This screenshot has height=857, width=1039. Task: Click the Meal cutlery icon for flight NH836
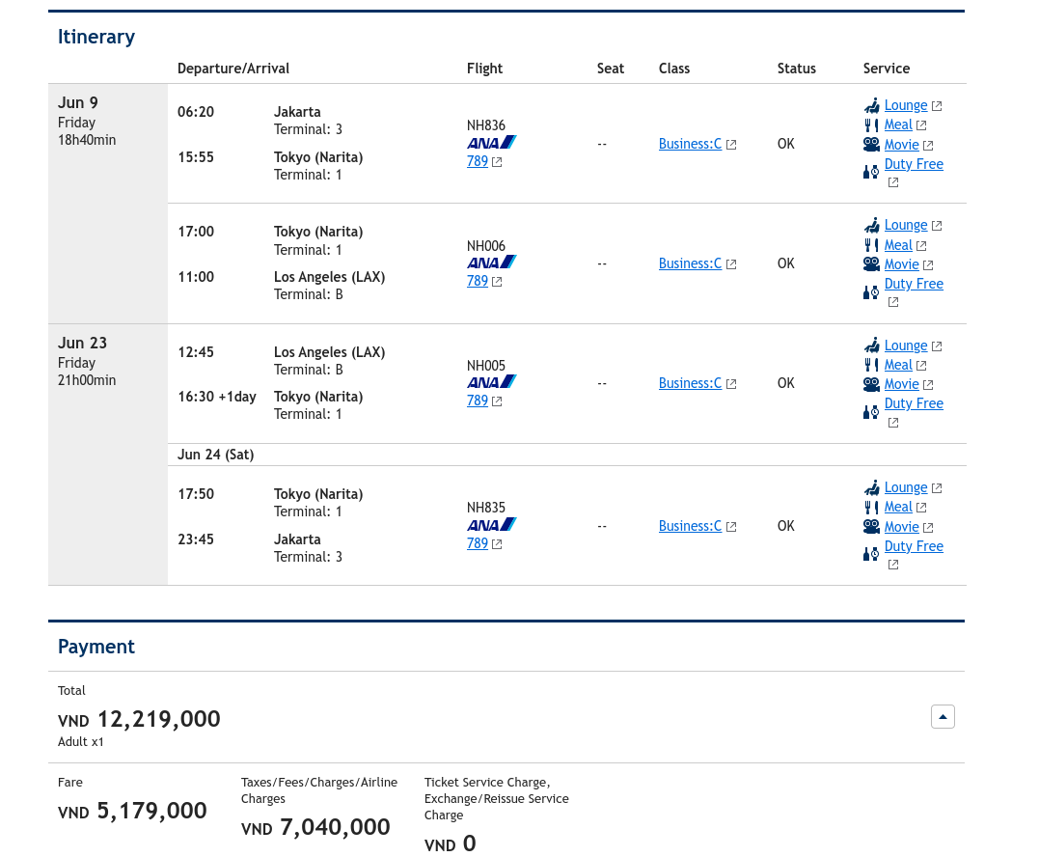pyautogui.click(x=871, y=124)
